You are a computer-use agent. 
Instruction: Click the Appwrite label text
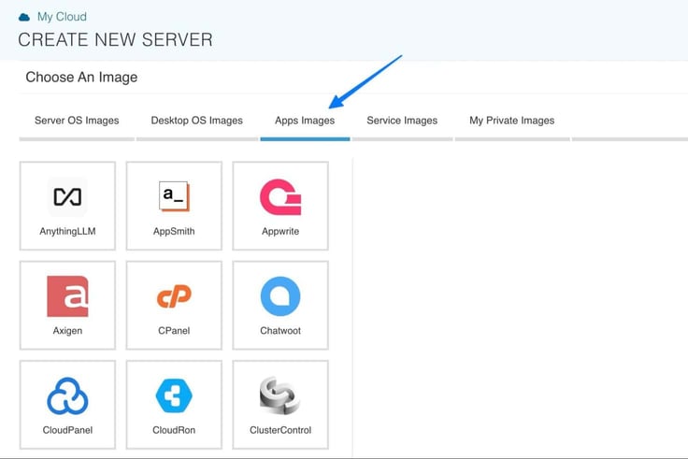280,231
